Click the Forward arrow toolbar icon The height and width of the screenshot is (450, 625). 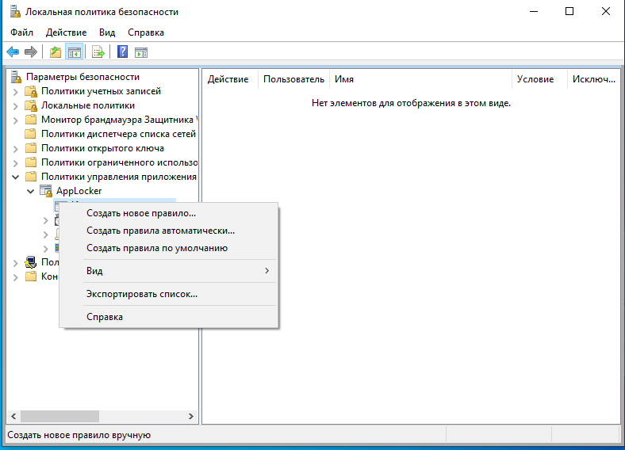[31, 51]
